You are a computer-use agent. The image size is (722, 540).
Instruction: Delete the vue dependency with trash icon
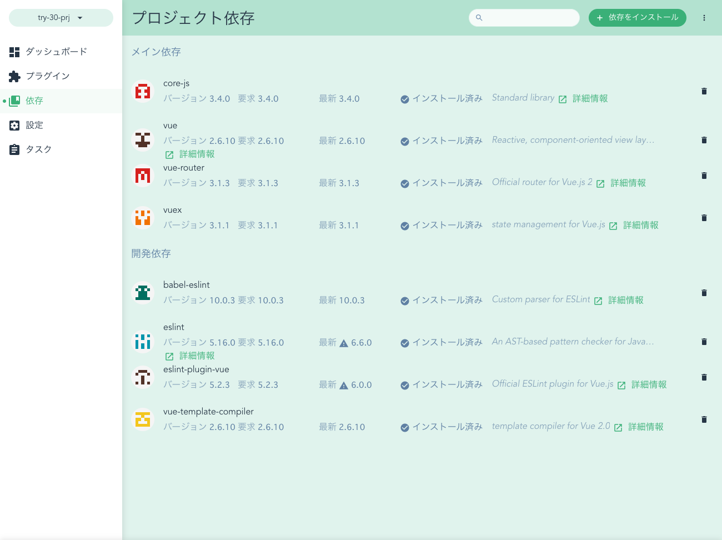pyautogui.click(x=704, y=140)
